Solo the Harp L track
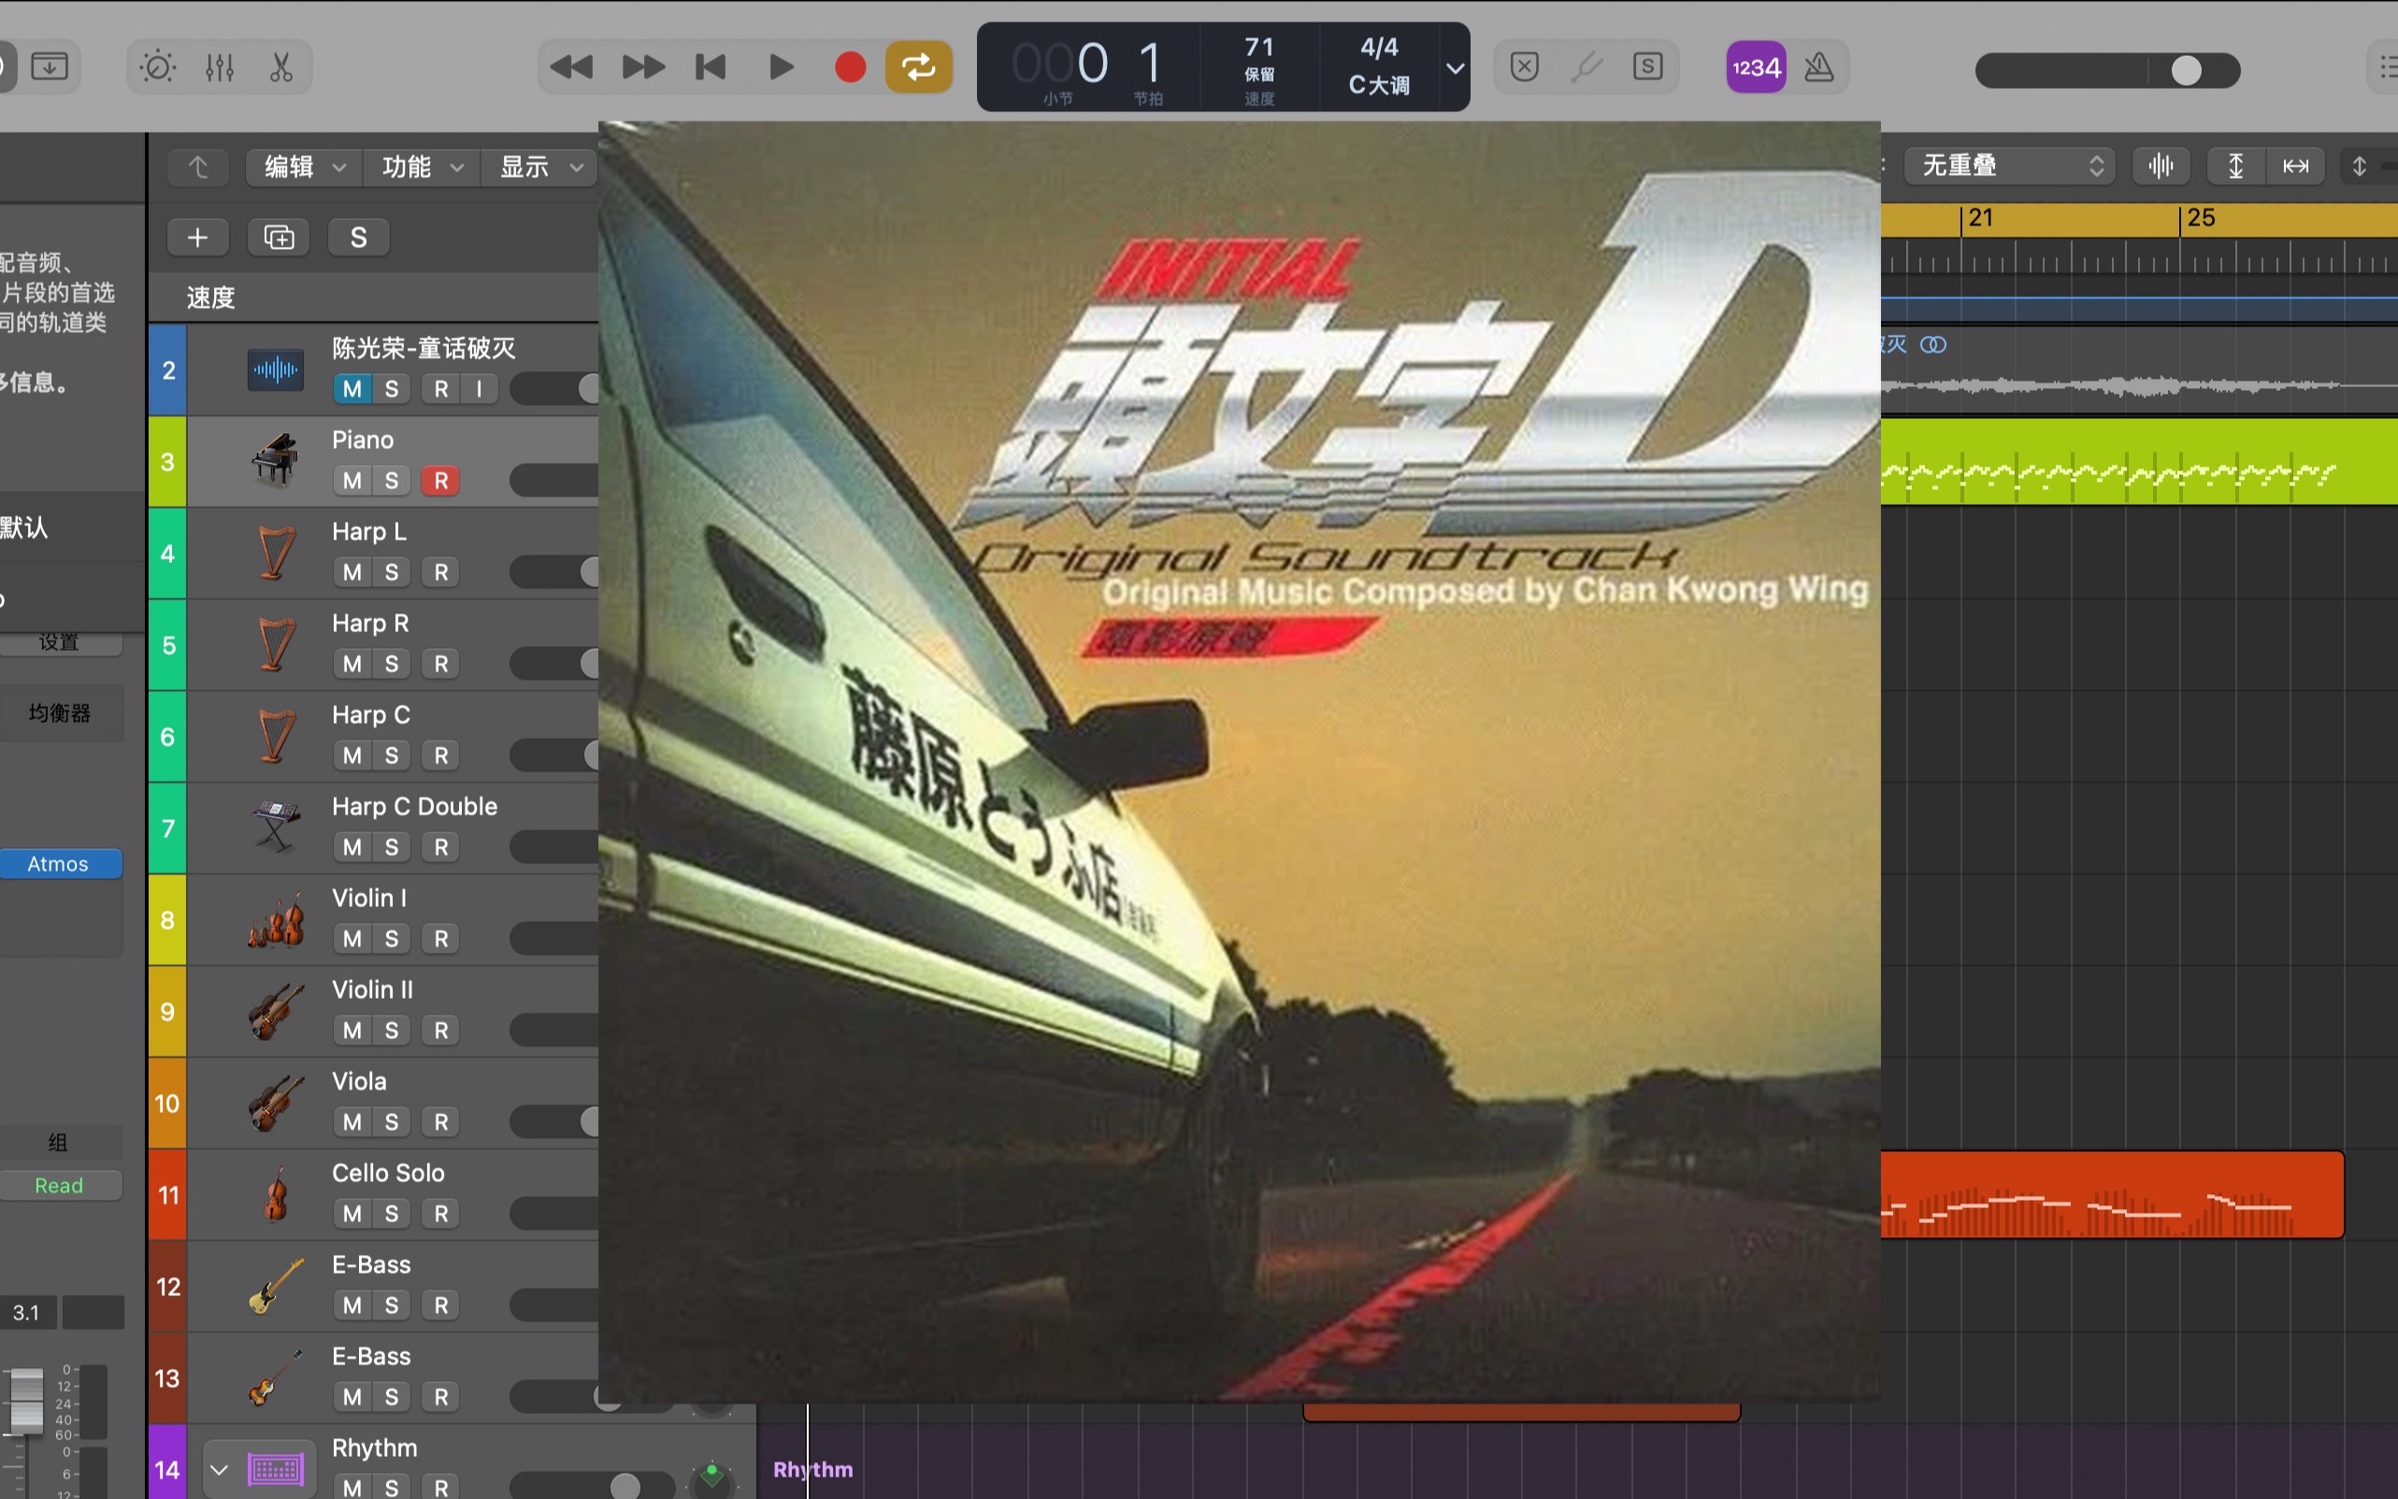 point(392,572)
